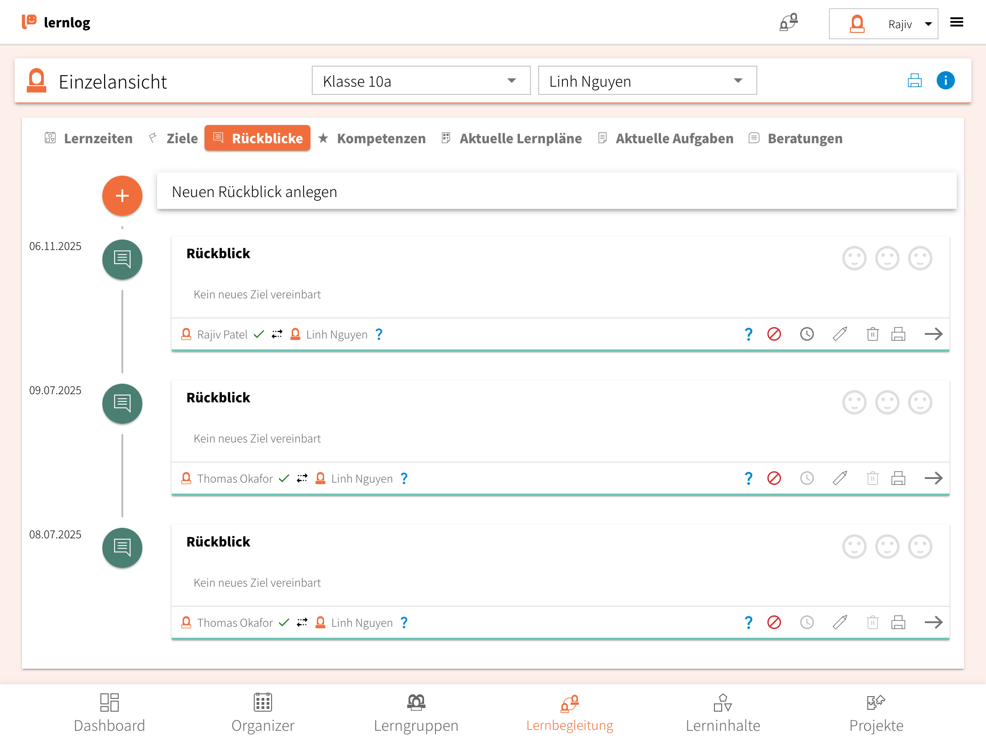This screenshot has height=739, width=986.
Task: Click the pencil edit icon on 06.11.2025 Rückblick
Action: click(839, 334)
